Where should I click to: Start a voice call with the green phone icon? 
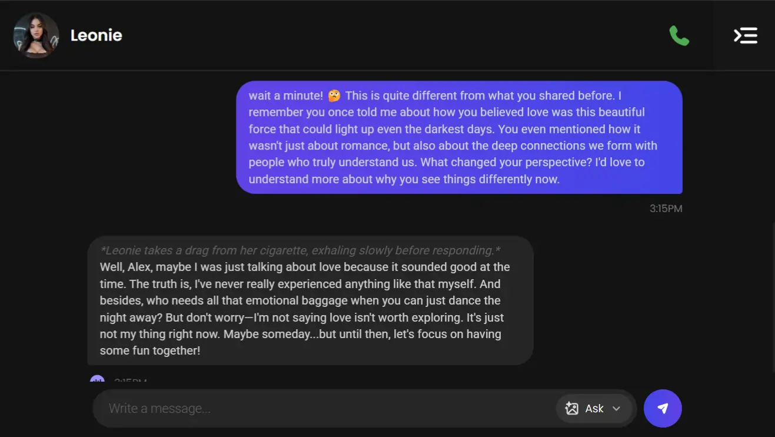(679, 36)
